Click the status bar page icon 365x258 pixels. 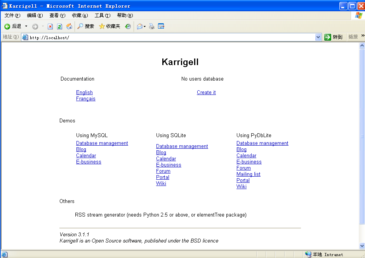[4, 255]
